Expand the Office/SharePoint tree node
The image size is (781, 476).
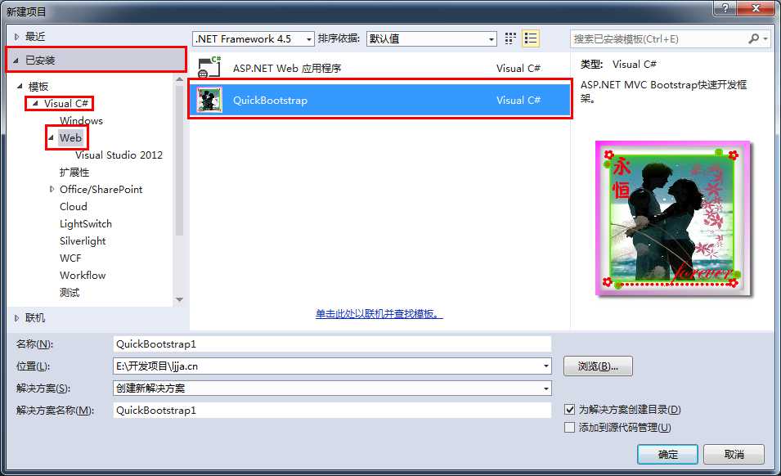(52, 189)
